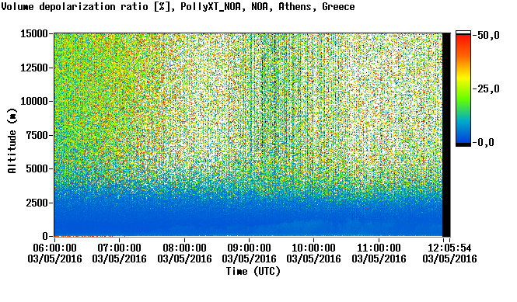
Task: Click the 10:00:00 time axis label
Action: 313,248
